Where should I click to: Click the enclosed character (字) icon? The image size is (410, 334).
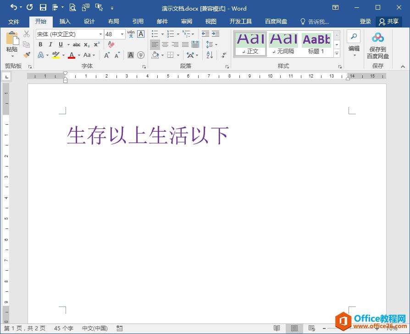coord(141,55)
